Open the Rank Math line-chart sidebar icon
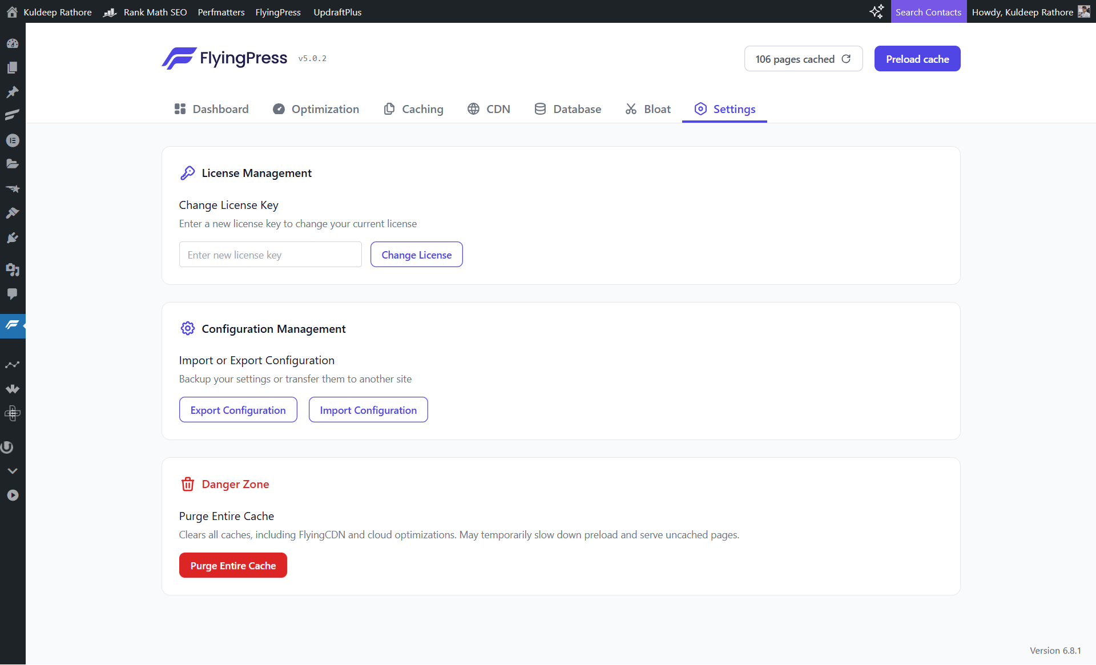Screen dimensions: 1096x665 13,365
